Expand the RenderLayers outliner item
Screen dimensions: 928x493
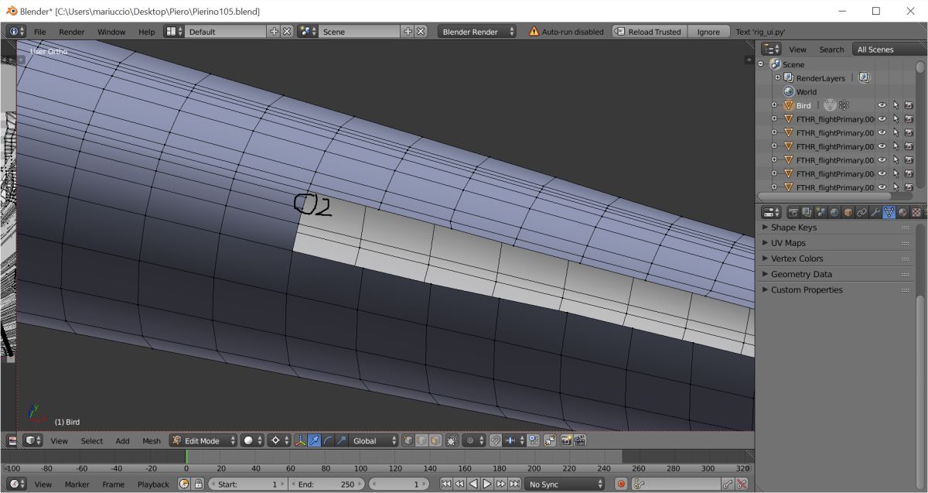(x=777, y=78)
